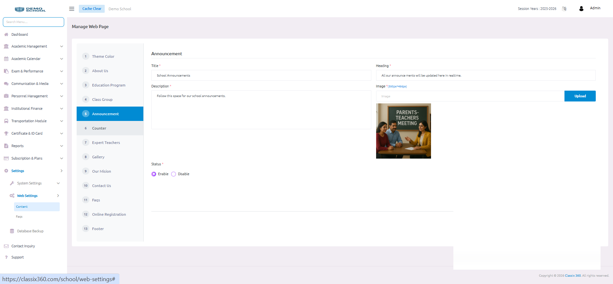Expand Communication & Media chevron
Screen dimensions: 613x284
coord(62,84)
